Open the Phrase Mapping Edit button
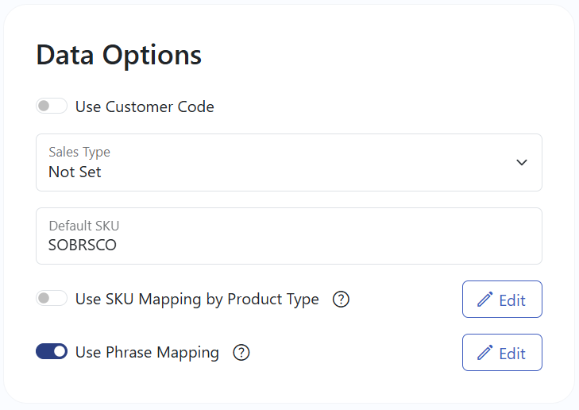579x410 pixels. click(x=502, y=353)
